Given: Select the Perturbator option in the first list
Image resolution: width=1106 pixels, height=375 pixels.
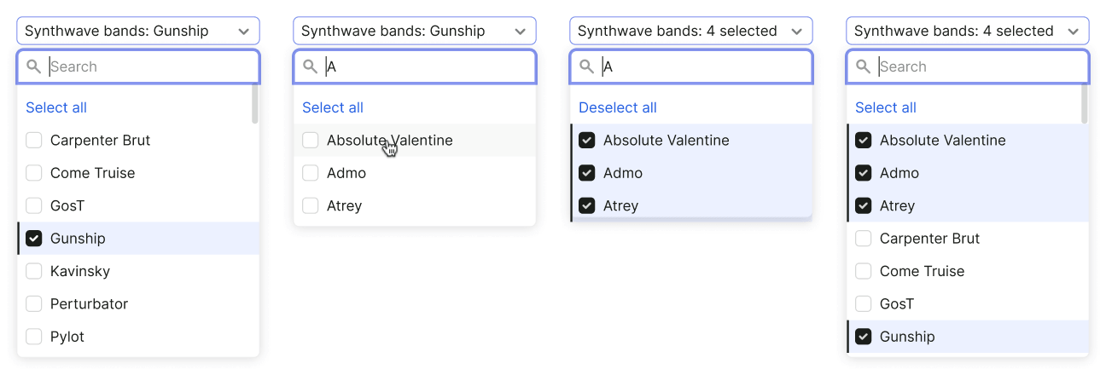Looking at the screenshot, I should click(x=138, y=303).
